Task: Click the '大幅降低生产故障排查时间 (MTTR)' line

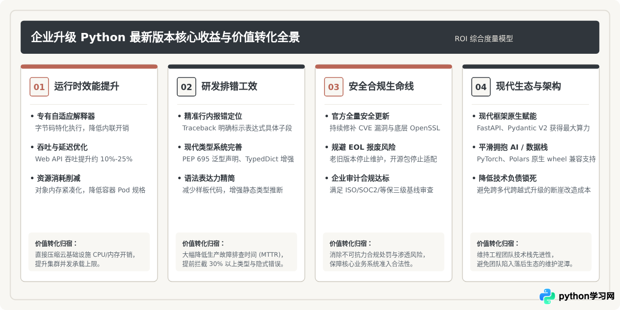Action: (x=233, y=254)
